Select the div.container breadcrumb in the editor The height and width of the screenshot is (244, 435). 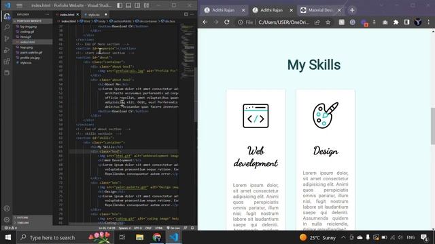pyautogui.click(x=147, y=21)
